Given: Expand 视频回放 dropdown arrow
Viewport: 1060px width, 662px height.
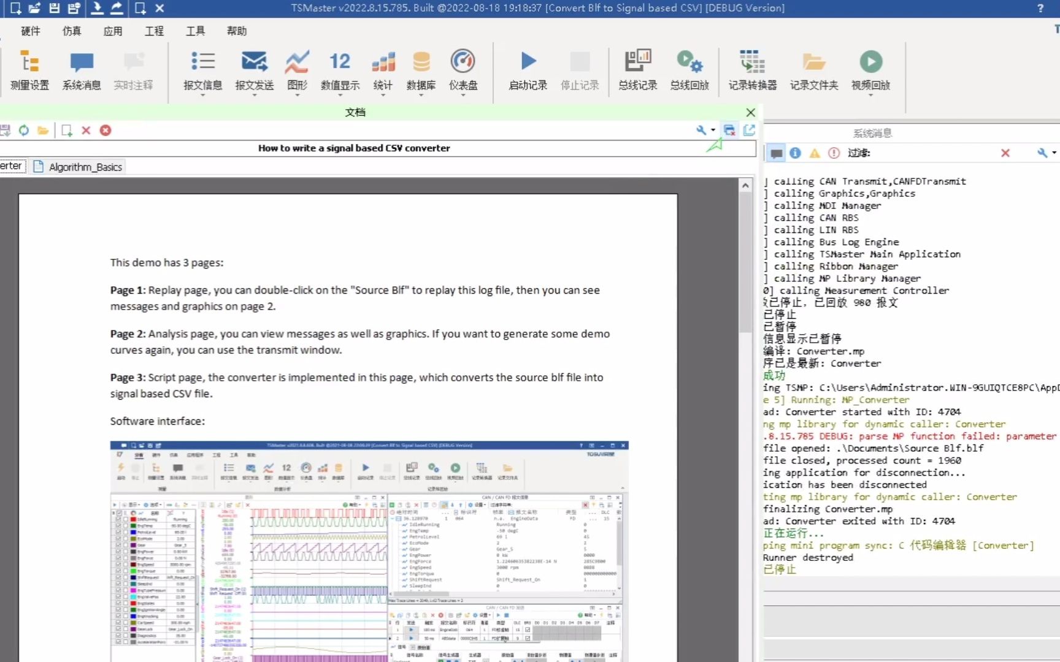Looking at the screenshot, I should tap(870, 95).
